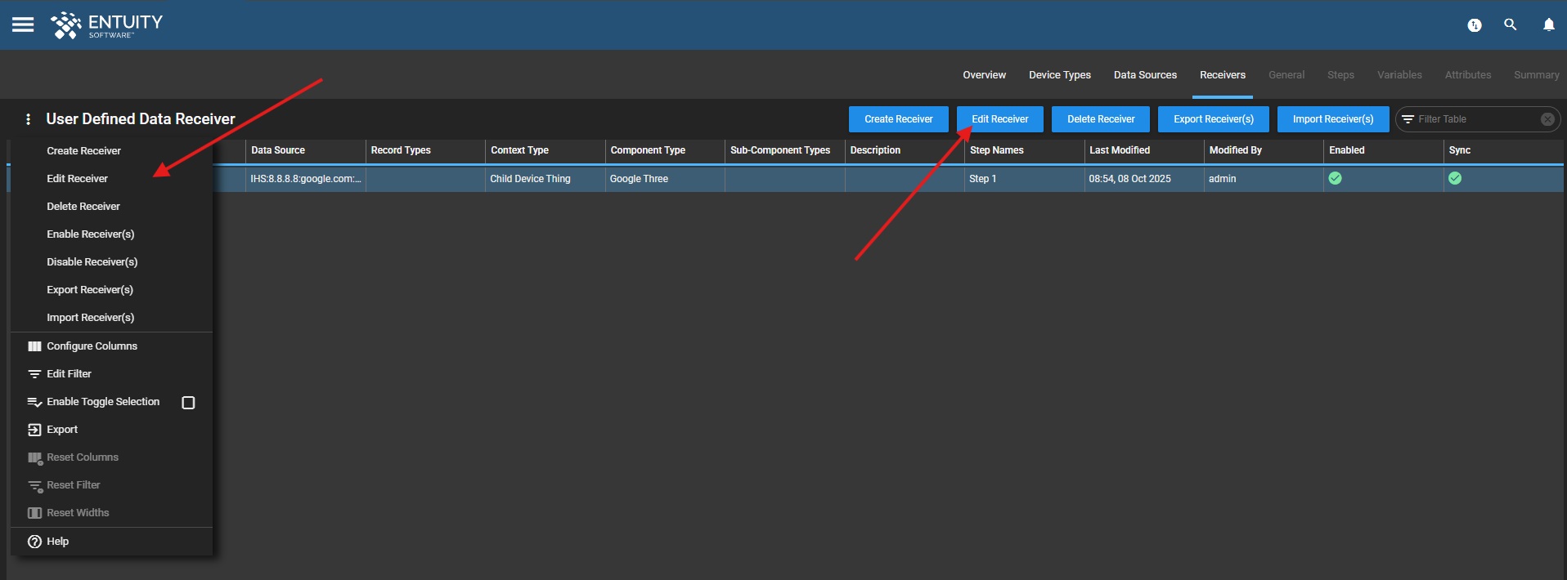Switch to the Device Types tab

pyautogui.click(x=1060, y=75)
